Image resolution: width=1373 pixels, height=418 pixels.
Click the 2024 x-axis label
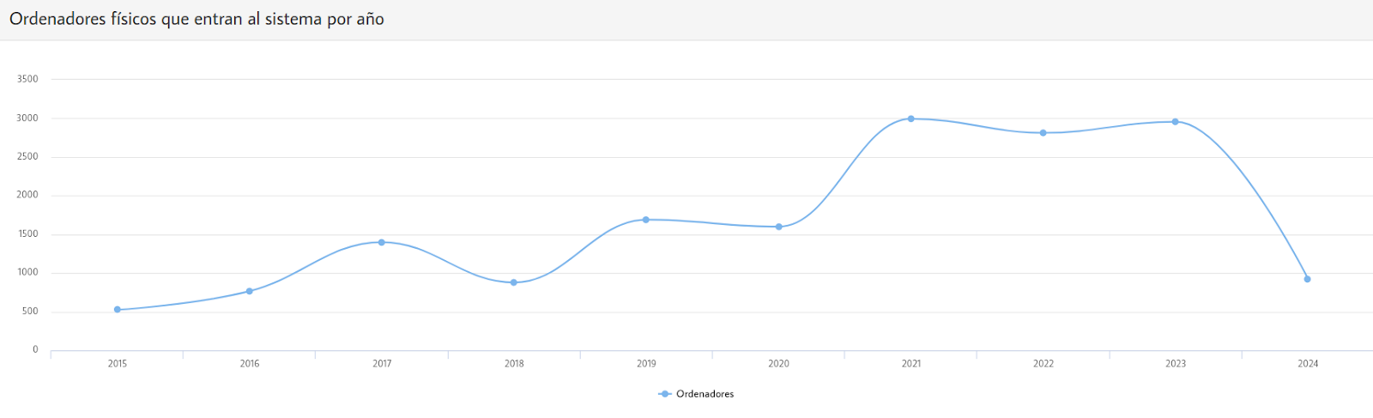1308,364
